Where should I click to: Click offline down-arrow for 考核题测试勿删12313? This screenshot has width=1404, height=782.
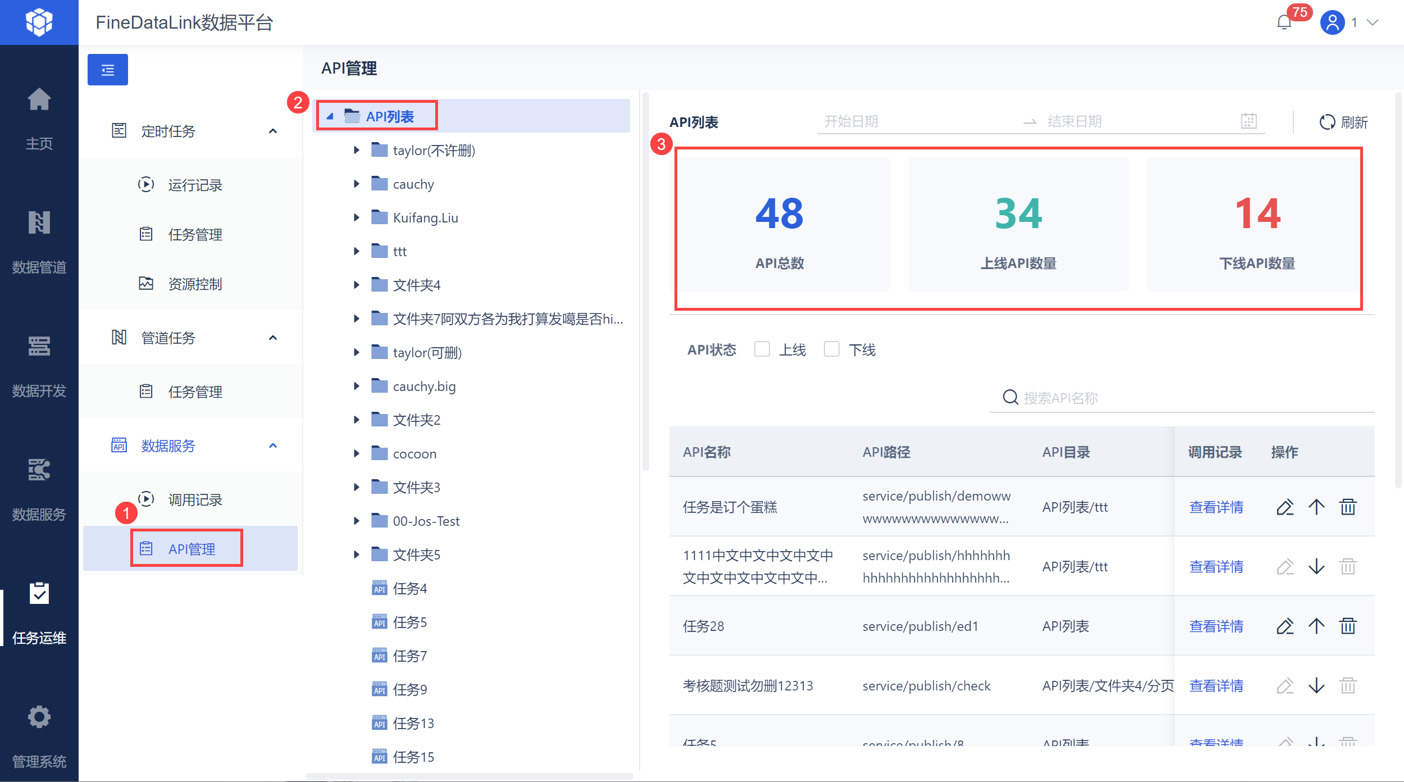[x=1316, y=685]
